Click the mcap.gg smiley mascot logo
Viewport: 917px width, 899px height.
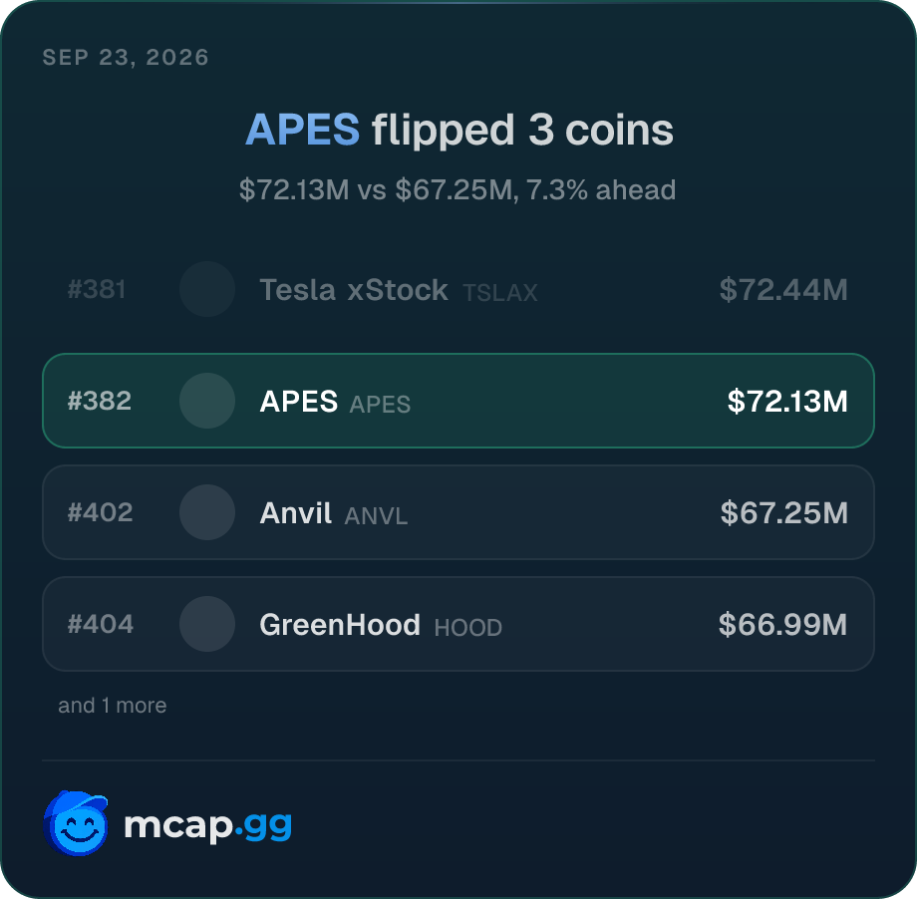(x=76, y=823)
